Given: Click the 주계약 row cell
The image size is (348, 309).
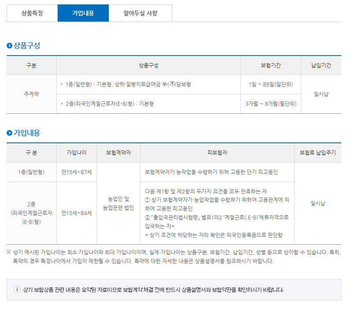Looking at the screenshot, I should pyautogui.click(x=32, y=94).
